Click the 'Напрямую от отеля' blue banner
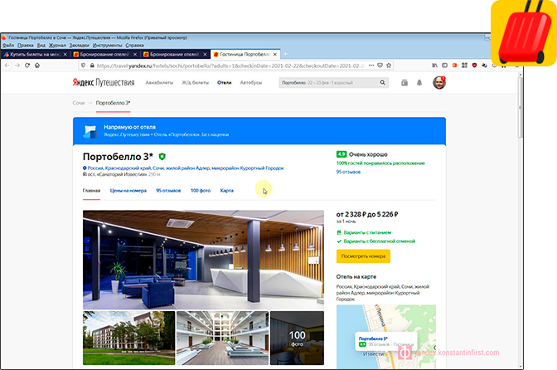 [259, 131]
